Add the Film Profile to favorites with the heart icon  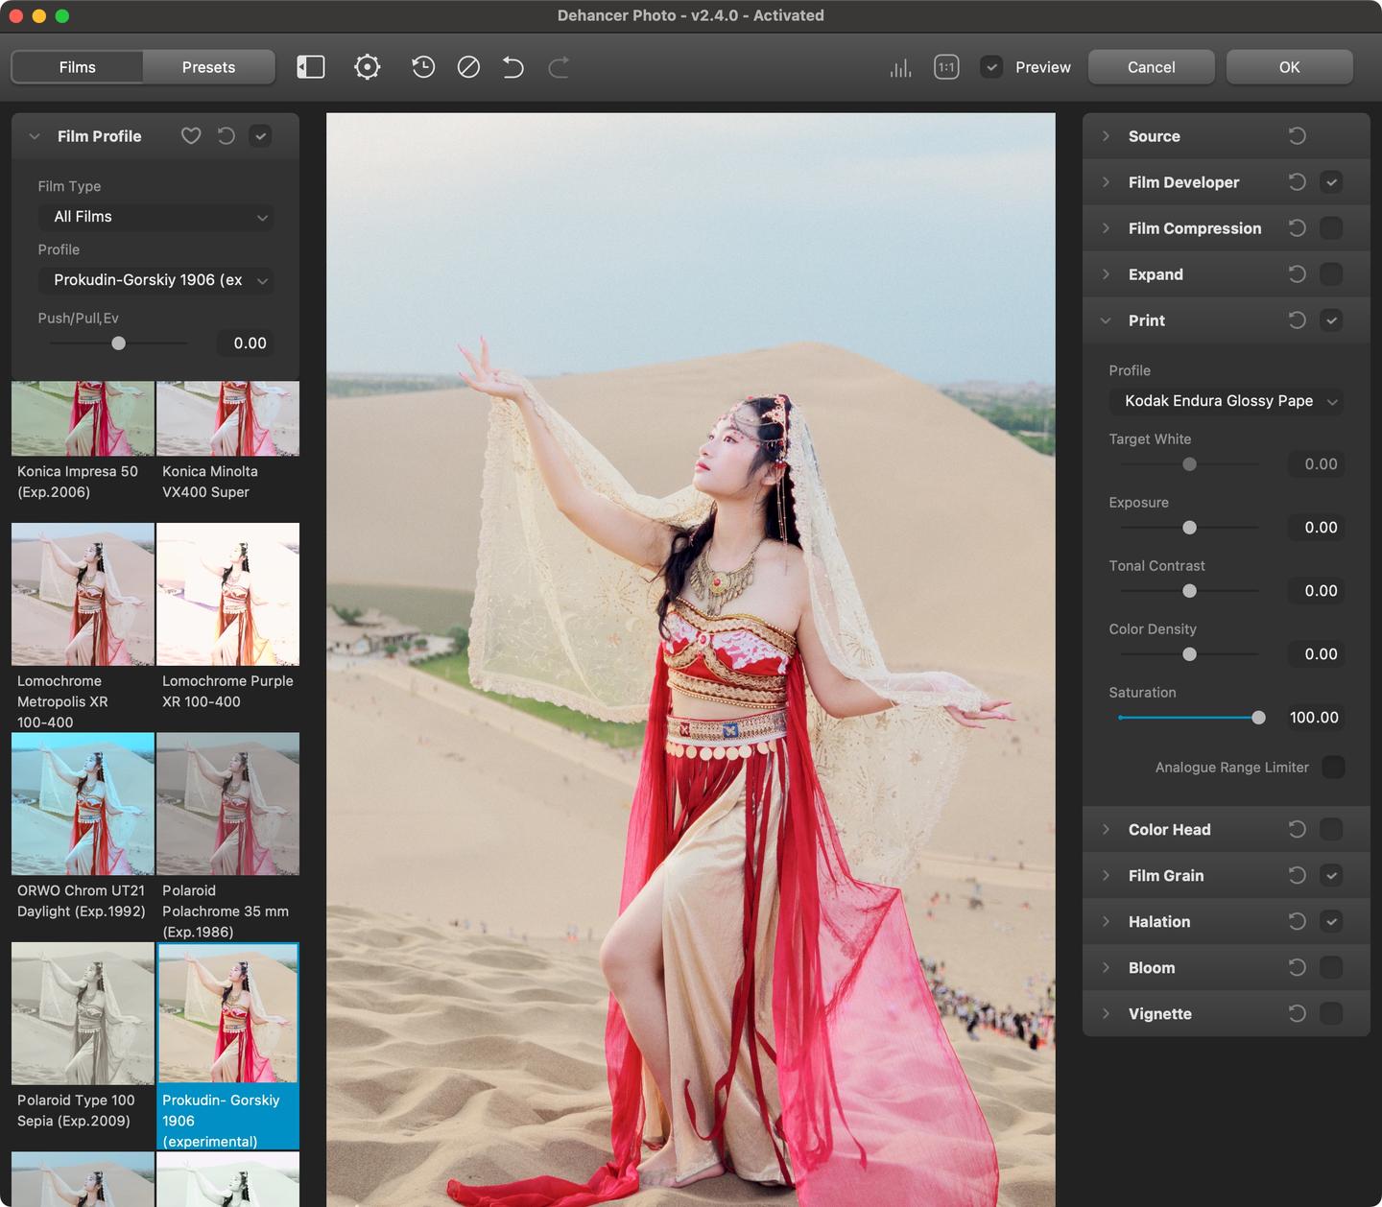coord(191,136)
